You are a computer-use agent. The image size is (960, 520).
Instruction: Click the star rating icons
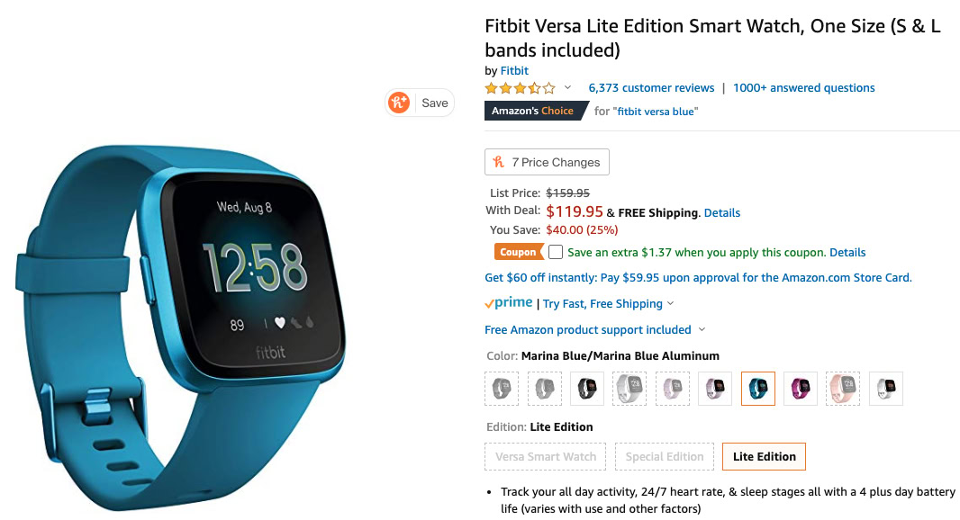coord(521,88)
